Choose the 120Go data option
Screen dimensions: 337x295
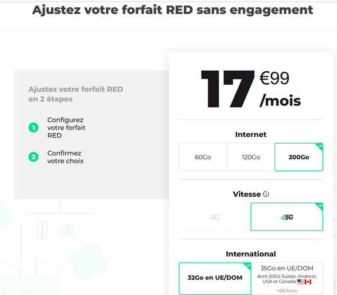click(x=251, y=157)
